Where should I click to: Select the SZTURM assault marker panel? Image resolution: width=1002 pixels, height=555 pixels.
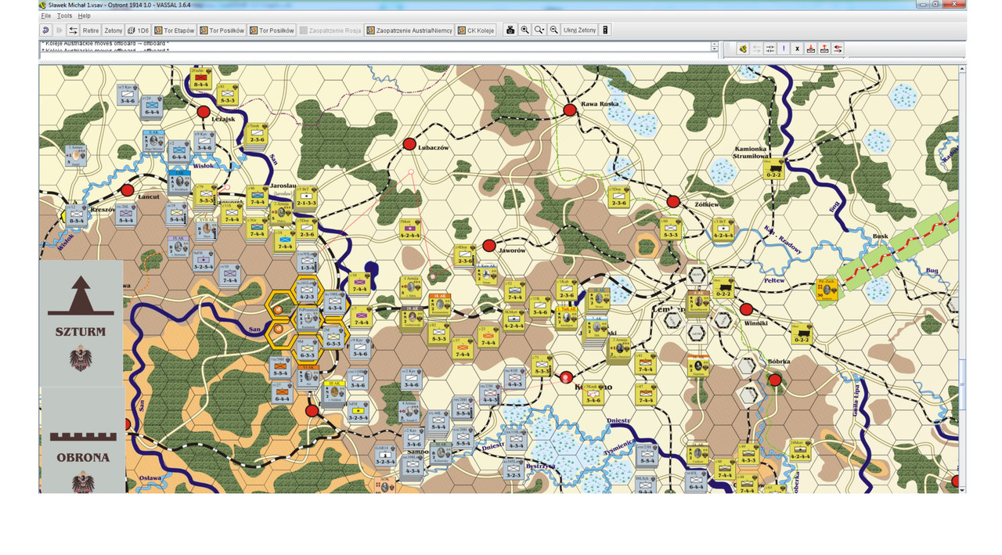tap(81, 323)
